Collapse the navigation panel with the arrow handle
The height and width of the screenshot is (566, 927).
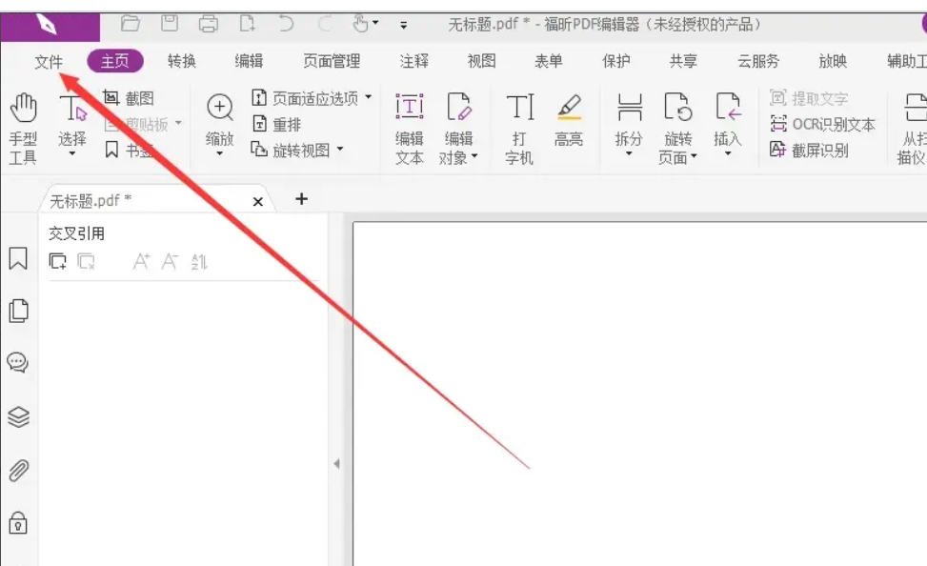pyautogui.click(x=336, y=464)
